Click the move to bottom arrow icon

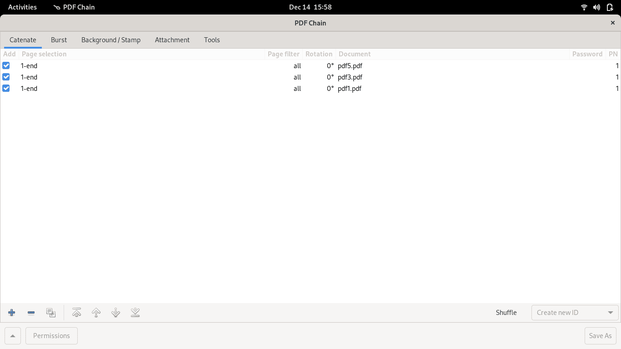(x=135, y=313)
